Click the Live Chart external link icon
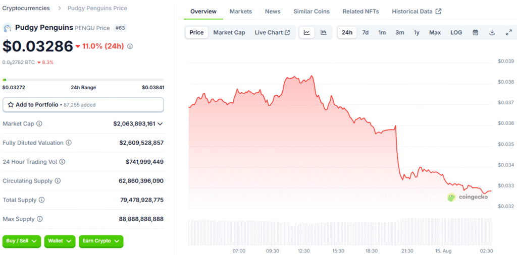This screenshot has height=255, width=517. coord(287,33)
